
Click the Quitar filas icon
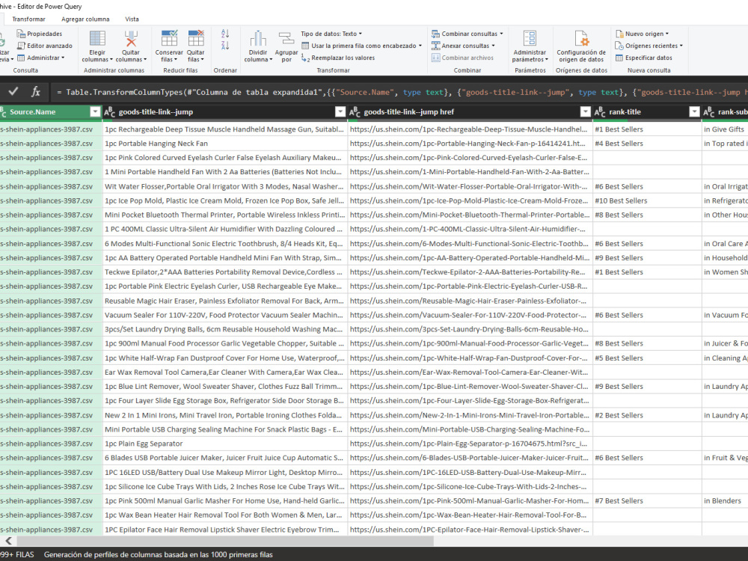[x=195, y=38]
